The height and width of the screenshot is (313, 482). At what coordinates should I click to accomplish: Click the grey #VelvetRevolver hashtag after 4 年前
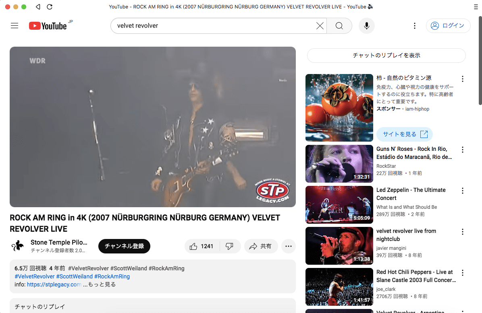click(89, 268)
